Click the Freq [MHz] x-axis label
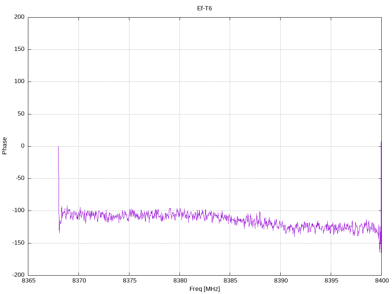This screenshot has width=392, height=294. [x=204, y=289]
